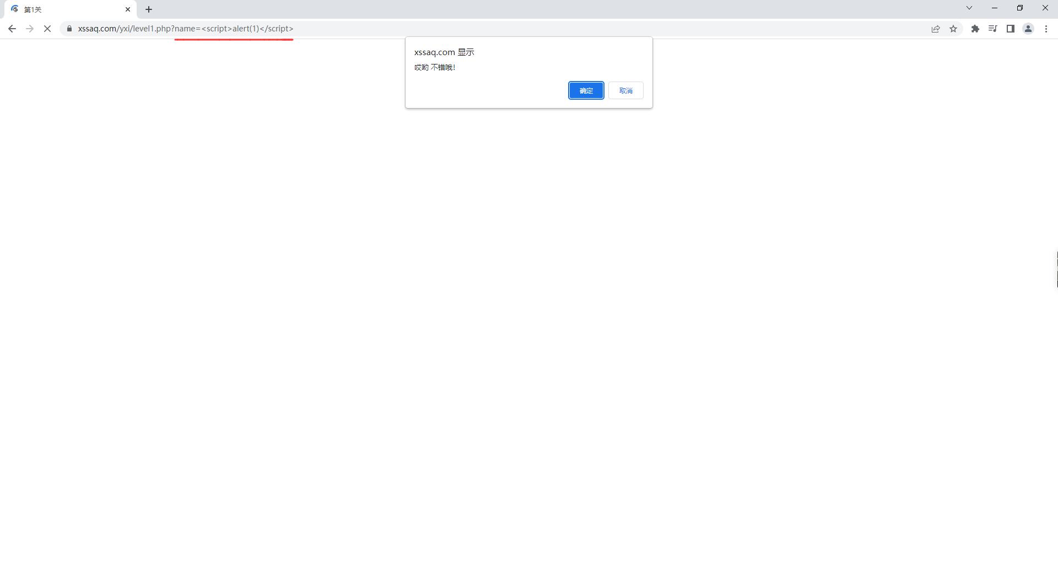Open Chrome's three-dot menu
Viewport: 1058px width, 572px height.
pyautogui.click(x=1046, y=29)
